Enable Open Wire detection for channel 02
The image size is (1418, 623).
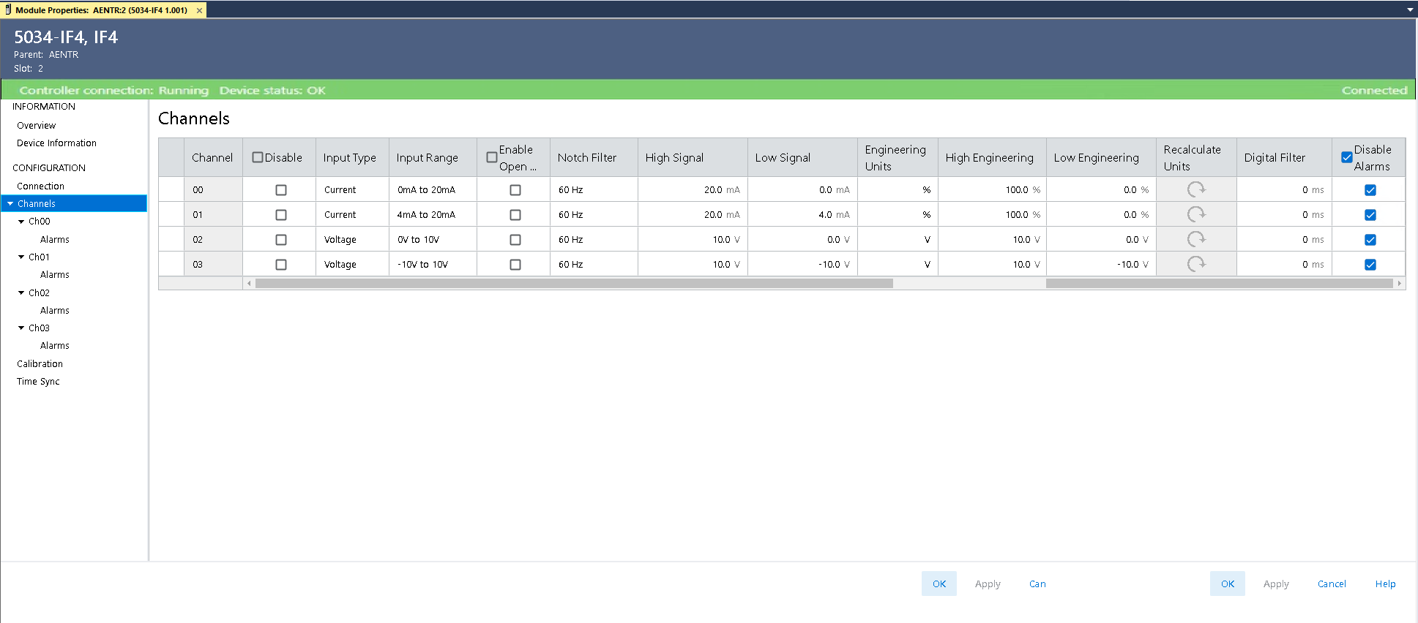coord(515,240)
